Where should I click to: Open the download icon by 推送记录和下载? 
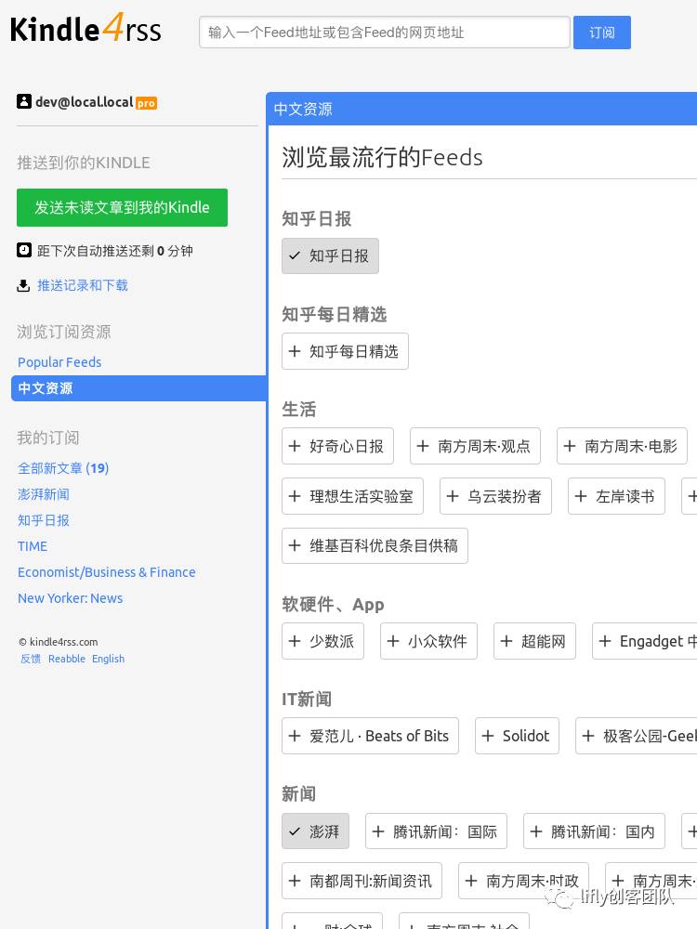point(23,286)
